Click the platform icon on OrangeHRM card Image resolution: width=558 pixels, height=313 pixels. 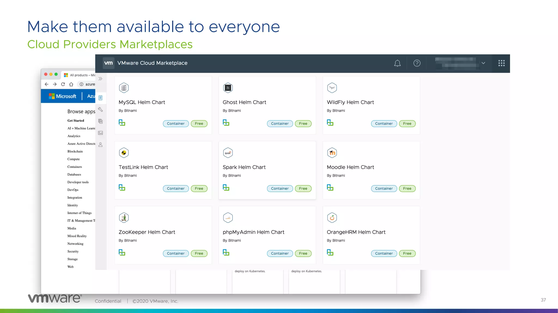click(330, 252)
